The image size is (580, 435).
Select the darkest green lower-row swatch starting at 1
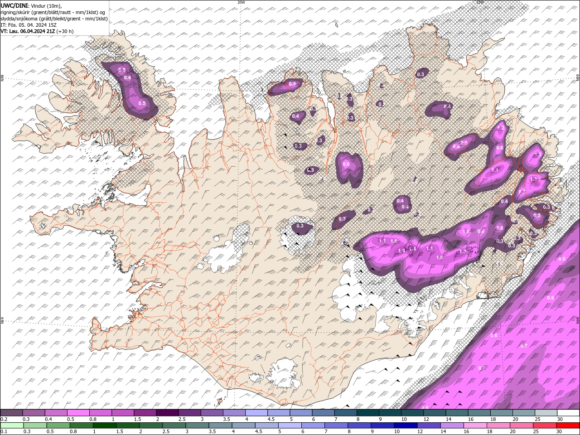coord(105,425)
